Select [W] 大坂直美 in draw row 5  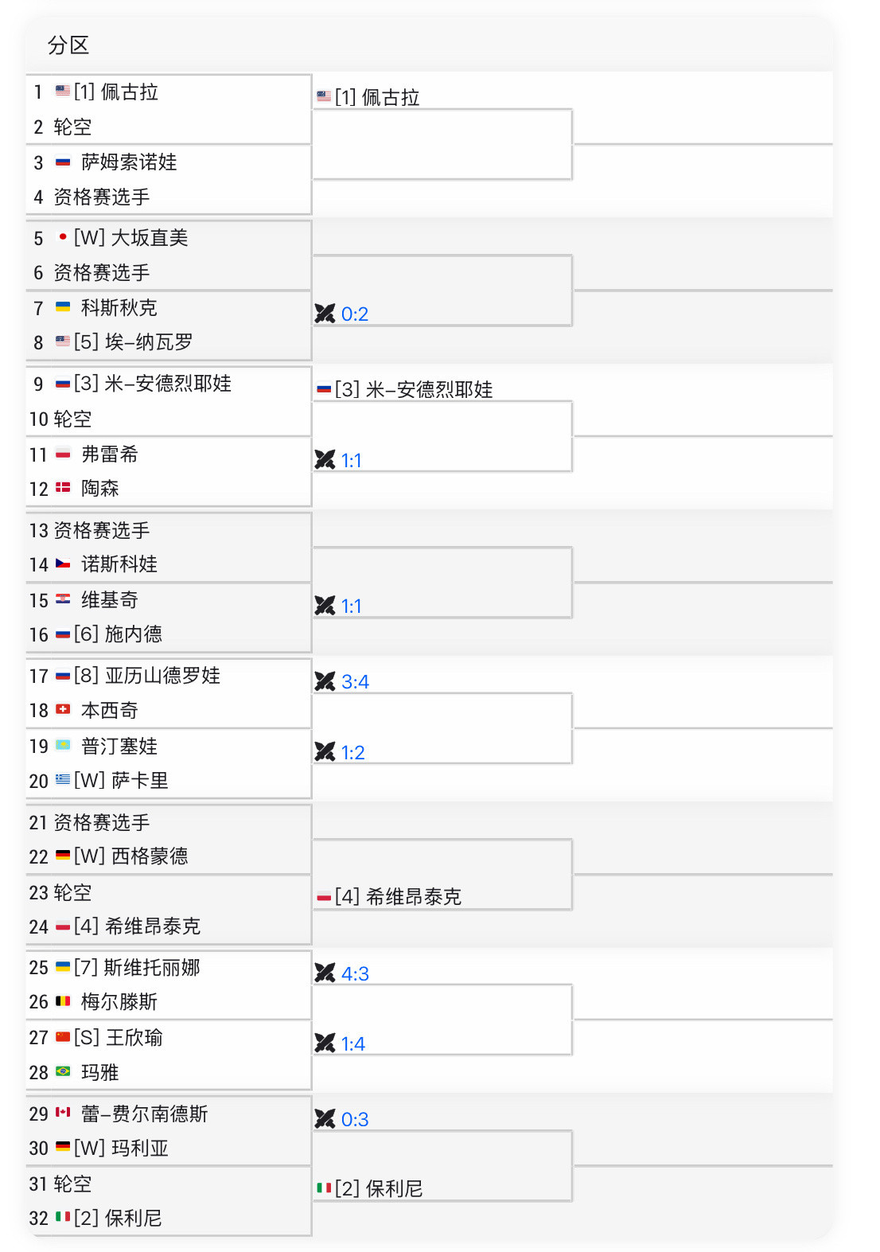[x=130, y=238]
